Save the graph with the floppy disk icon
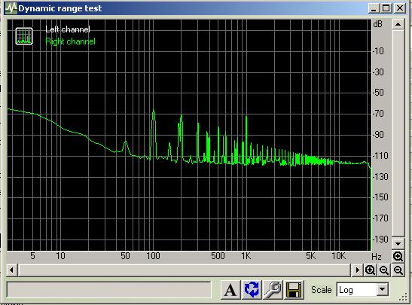Screen dimensions: 412x305 click(x=294, y=289)
